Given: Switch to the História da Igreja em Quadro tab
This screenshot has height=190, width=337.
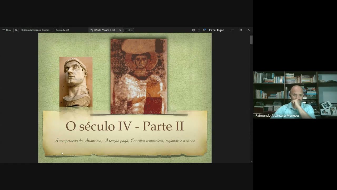Looking at the screenshot, I should tap(36, 30).
